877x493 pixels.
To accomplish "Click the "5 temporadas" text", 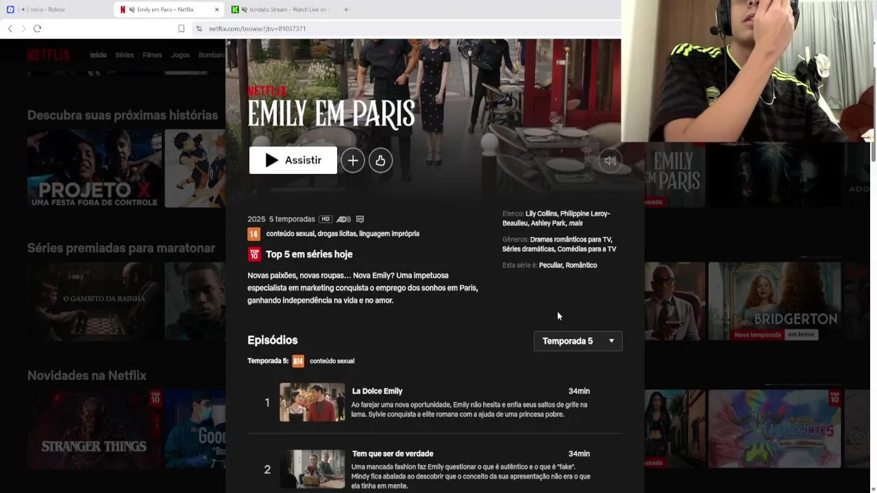I will pos(292,219).
